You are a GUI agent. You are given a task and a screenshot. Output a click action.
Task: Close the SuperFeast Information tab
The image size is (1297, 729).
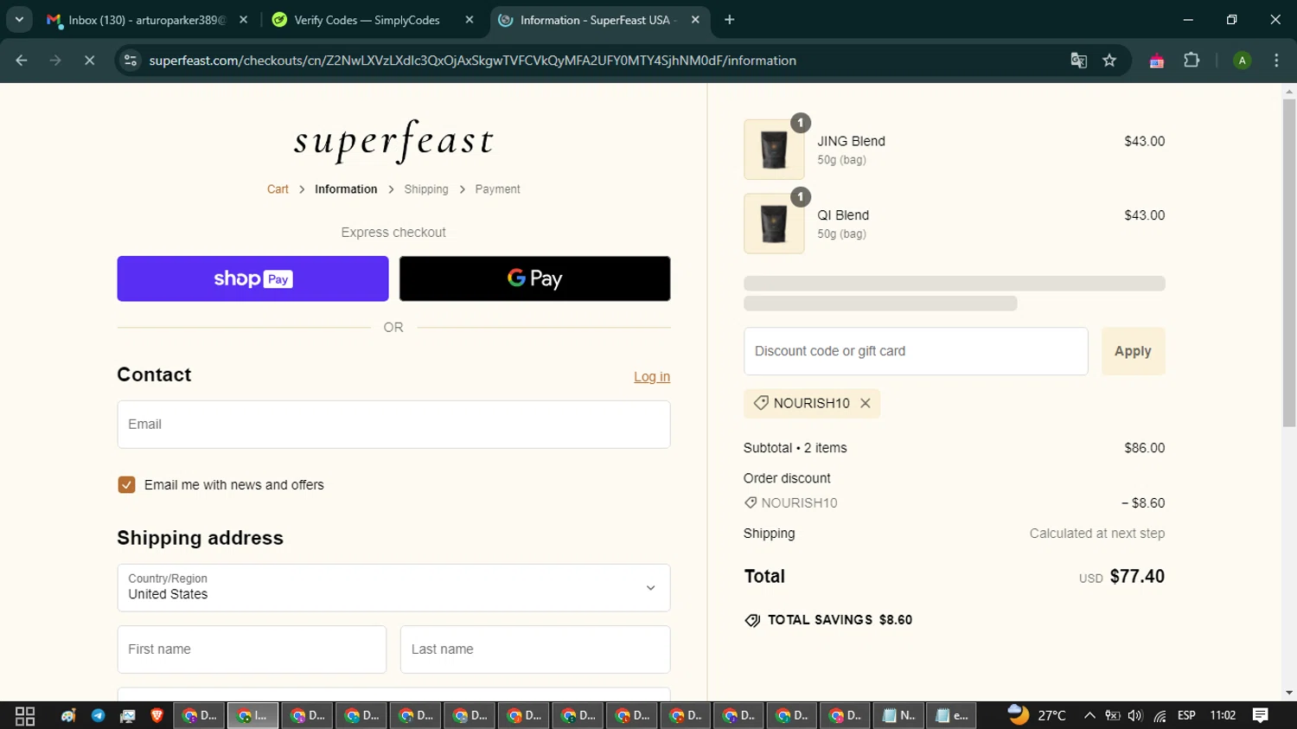pyautogui.click(x=695, y=19)
